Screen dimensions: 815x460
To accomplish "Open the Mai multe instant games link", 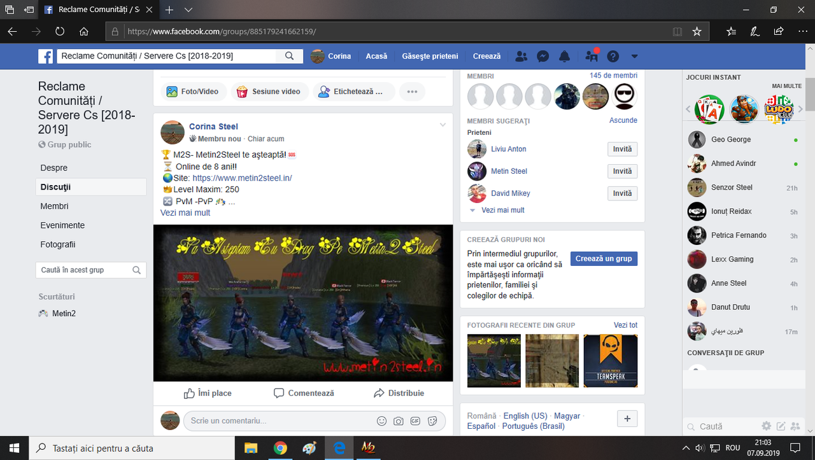I will pos(786,86).
